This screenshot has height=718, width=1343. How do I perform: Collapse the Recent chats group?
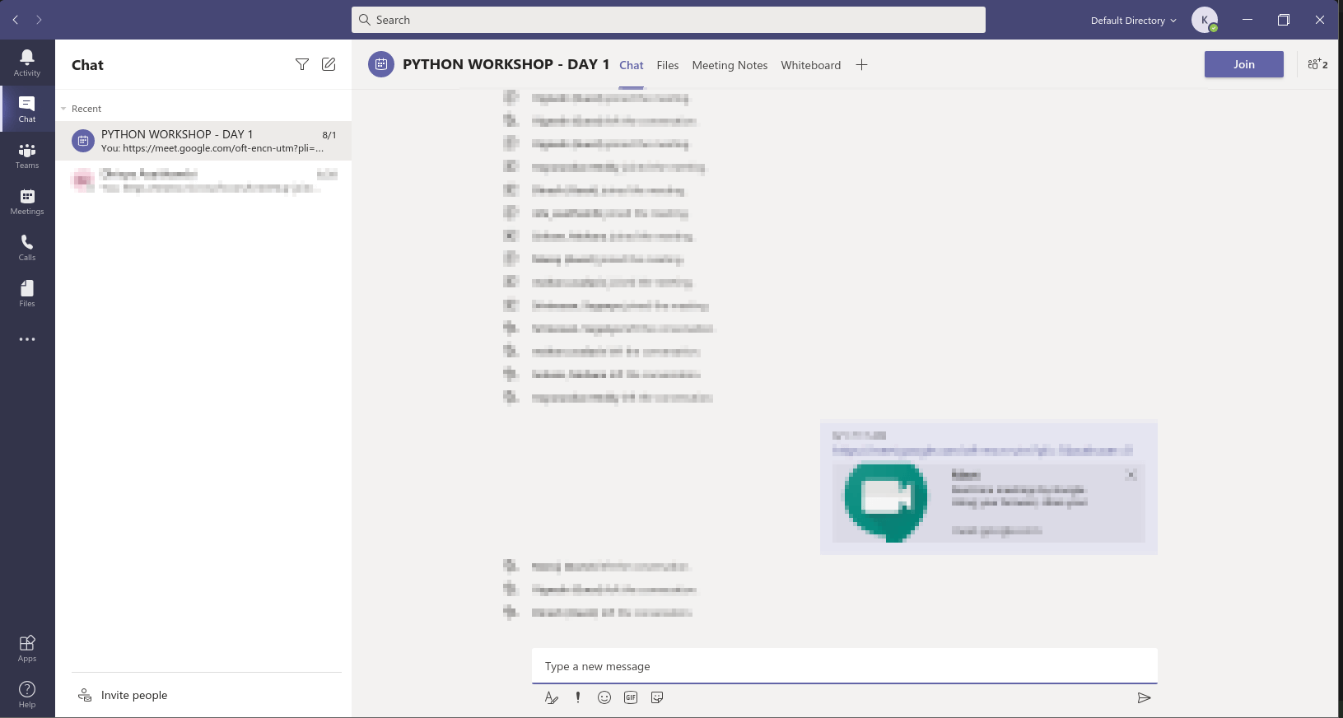pos(63,109)
